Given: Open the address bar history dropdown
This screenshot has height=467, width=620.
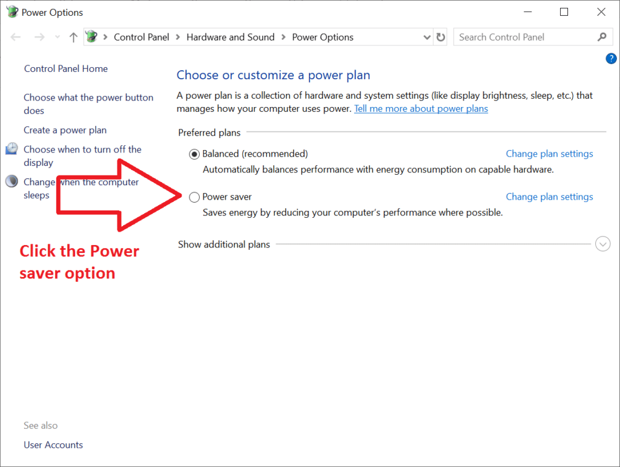Looking at the screenshot, I should 427,38.
